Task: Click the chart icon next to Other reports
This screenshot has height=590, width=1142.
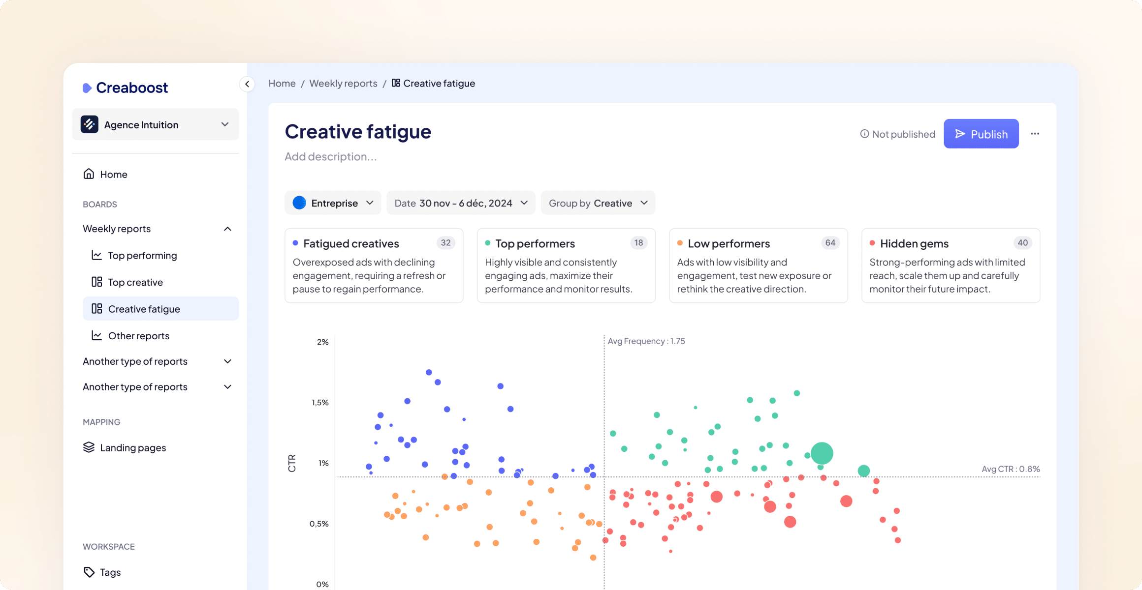Action: (96, 335)
